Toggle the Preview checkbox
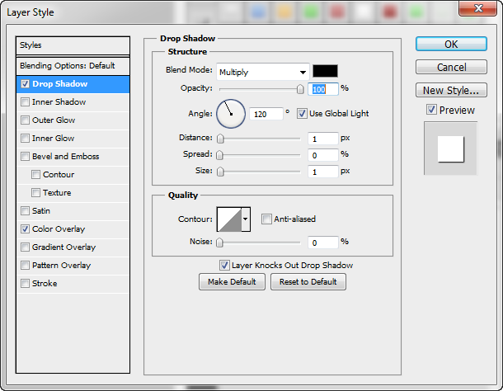Image resolution: width=503 pixels, height=391 pixels. pyautogui.click(x=431, y=110)
